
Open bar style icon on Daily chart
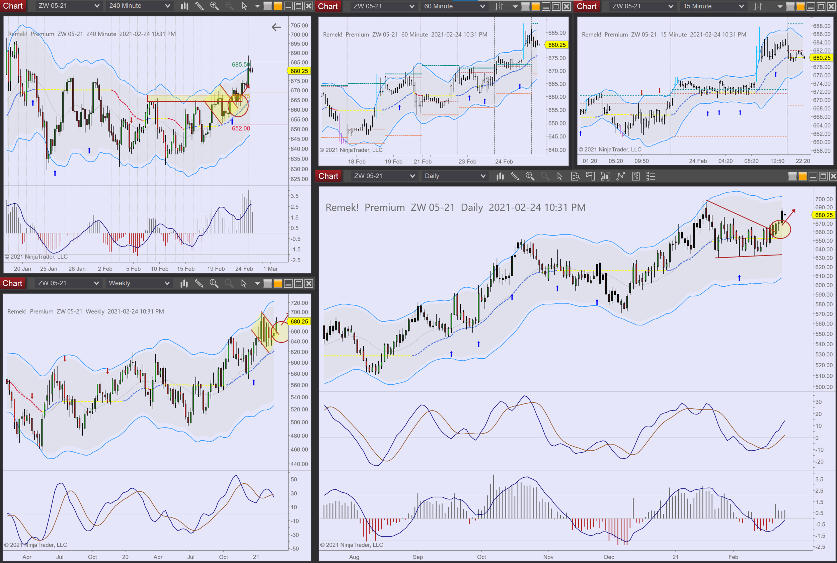click(500, 176)
